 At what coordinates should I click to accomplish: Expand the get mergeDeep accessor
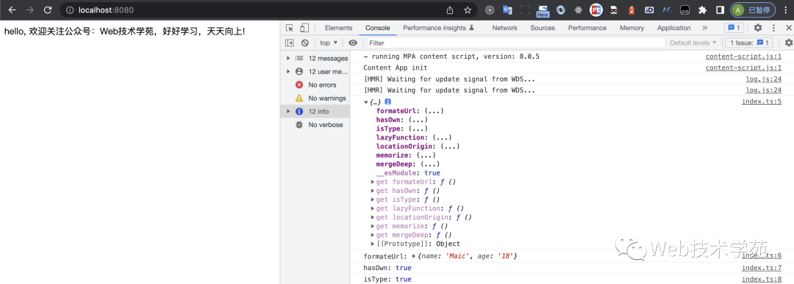[x=373, y=235]
